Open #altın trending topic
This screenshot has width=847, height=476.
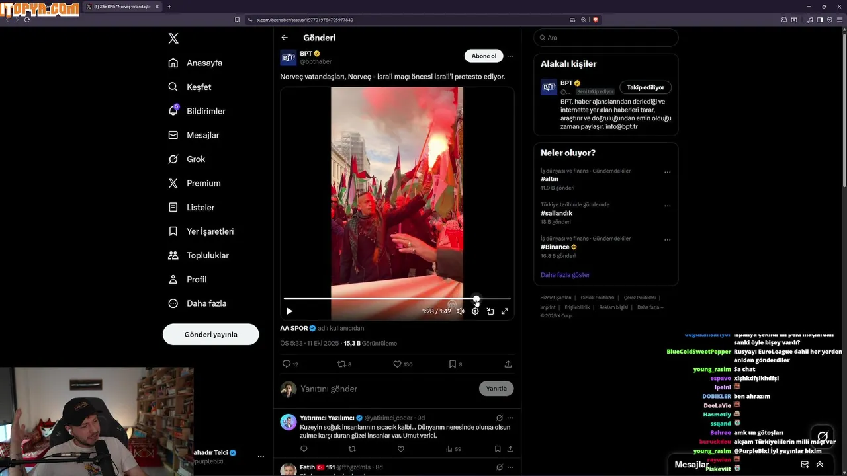click(549, 179)
